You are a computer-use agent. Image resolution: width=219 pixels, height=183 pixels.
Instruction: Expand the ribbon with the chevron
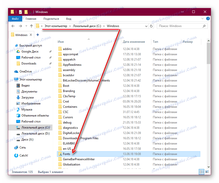(x=202, y=18)
